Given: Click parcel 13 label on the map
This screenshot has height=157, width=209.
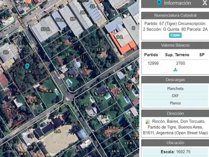Looking at the screenshot, I should (x=86, y=67).
